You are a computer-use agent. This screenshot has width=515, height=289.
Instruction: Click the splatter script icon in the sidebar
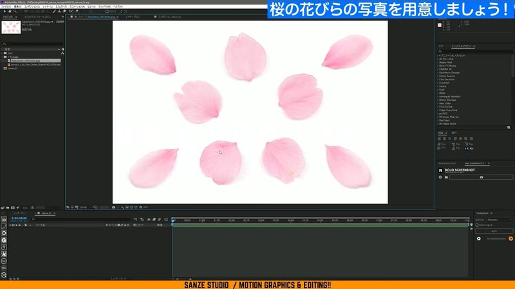(x=4, y=254)
